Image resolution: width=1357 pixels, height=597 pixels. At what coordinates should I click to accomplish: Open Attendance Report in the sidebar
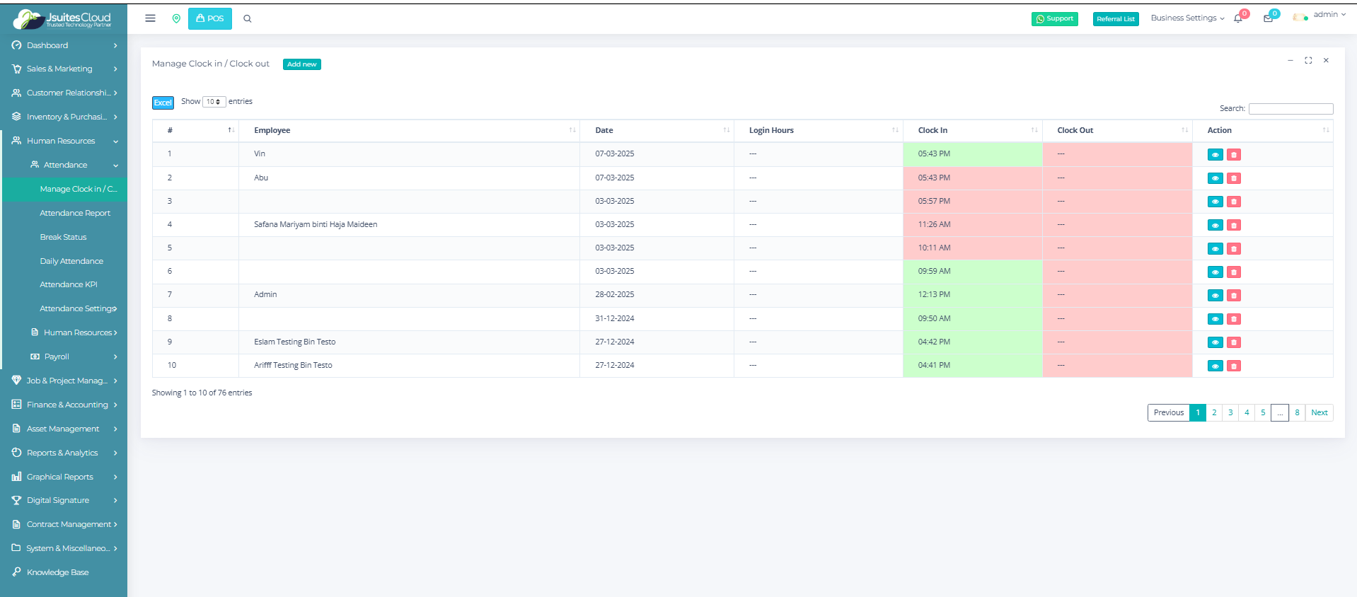click(75, 213)
